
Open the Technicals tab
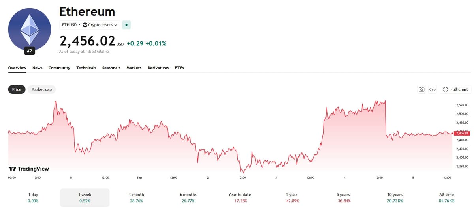(x=86, y=68)
